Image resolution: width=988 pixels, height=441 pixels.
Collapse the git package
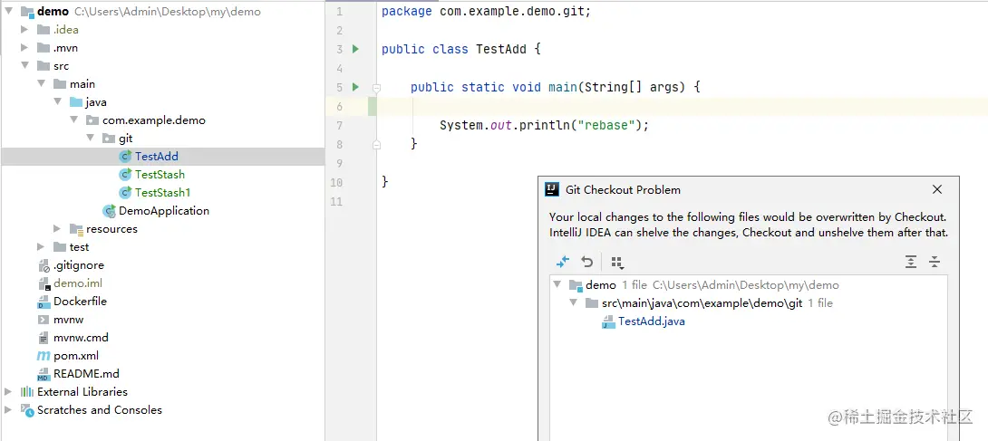pyautogui.click(x=90, y=138)
